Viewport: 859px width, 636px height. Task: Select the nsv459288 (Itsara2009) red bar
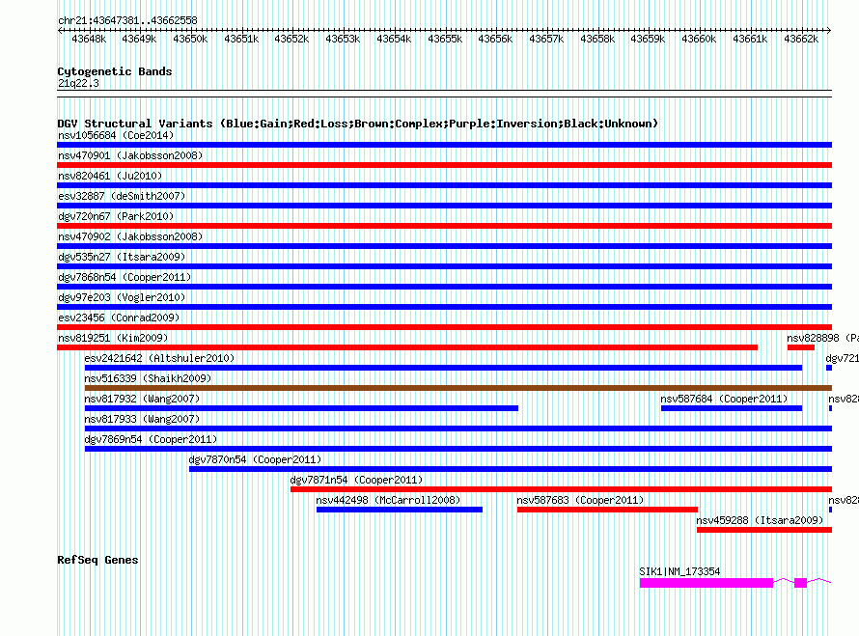[x=764, y=530]
